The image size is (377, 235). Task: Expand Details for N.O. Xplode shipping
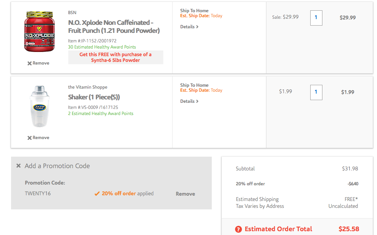coord(189,27)
